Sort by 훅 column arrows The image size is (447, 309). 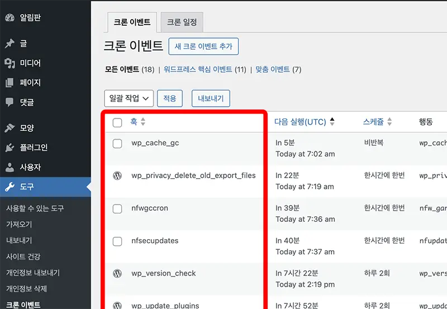(143, 122)
